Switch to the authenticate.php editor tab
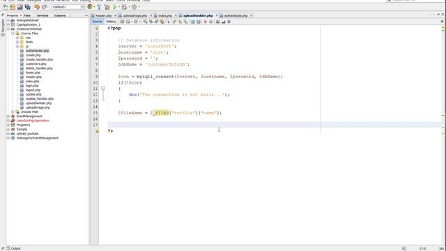 coord(236,15)
